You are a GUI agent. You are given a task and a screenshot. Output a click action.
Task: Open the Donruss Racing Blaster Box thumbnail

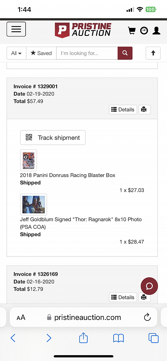(28, 160)
